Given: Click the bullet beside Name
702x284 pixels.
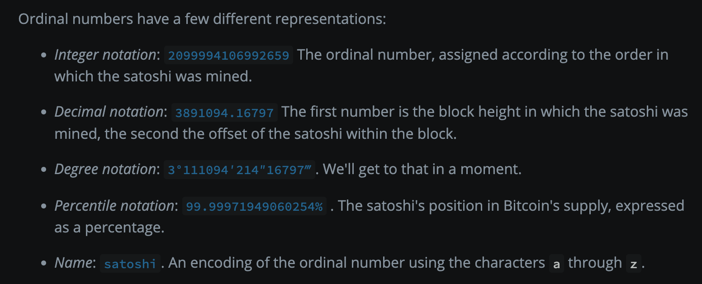Looking at the screenshot, I should (x=44, y=264).
